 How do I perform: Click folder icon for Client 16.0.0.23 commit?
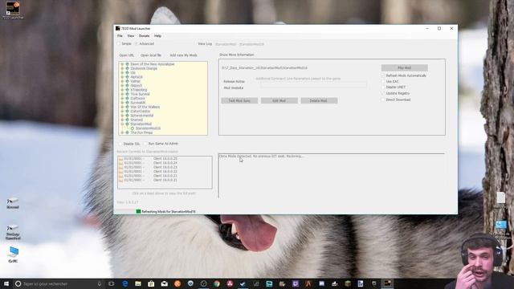click(x=121, y=167)
